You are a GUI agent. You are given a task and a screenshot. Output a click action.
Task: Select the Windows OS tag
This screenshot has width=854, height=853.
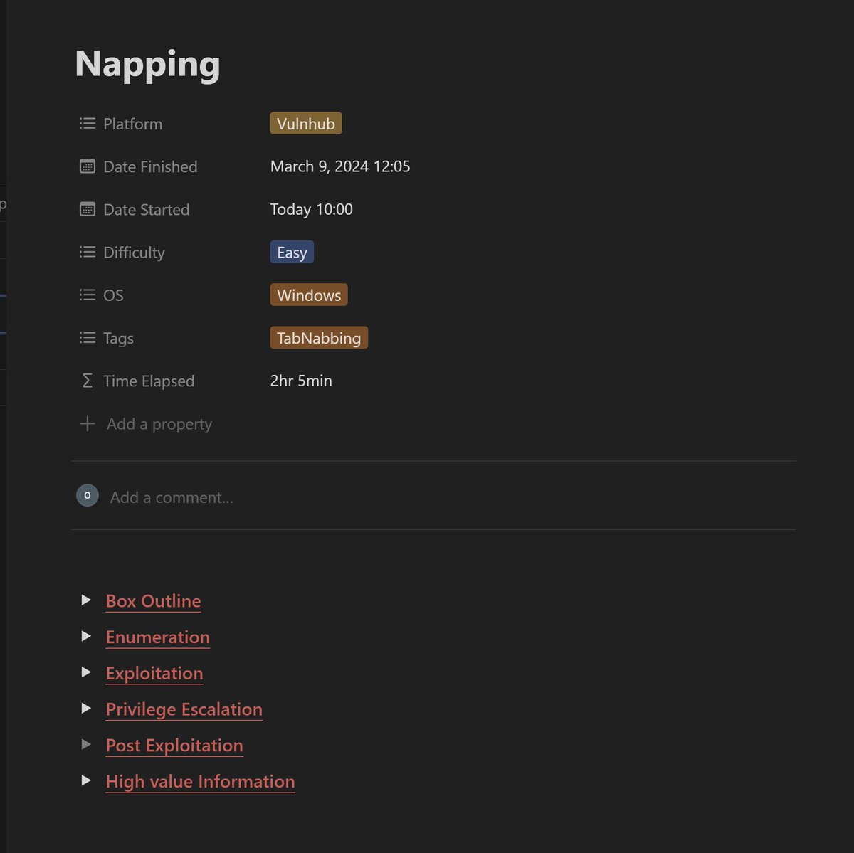pos(309,295)
